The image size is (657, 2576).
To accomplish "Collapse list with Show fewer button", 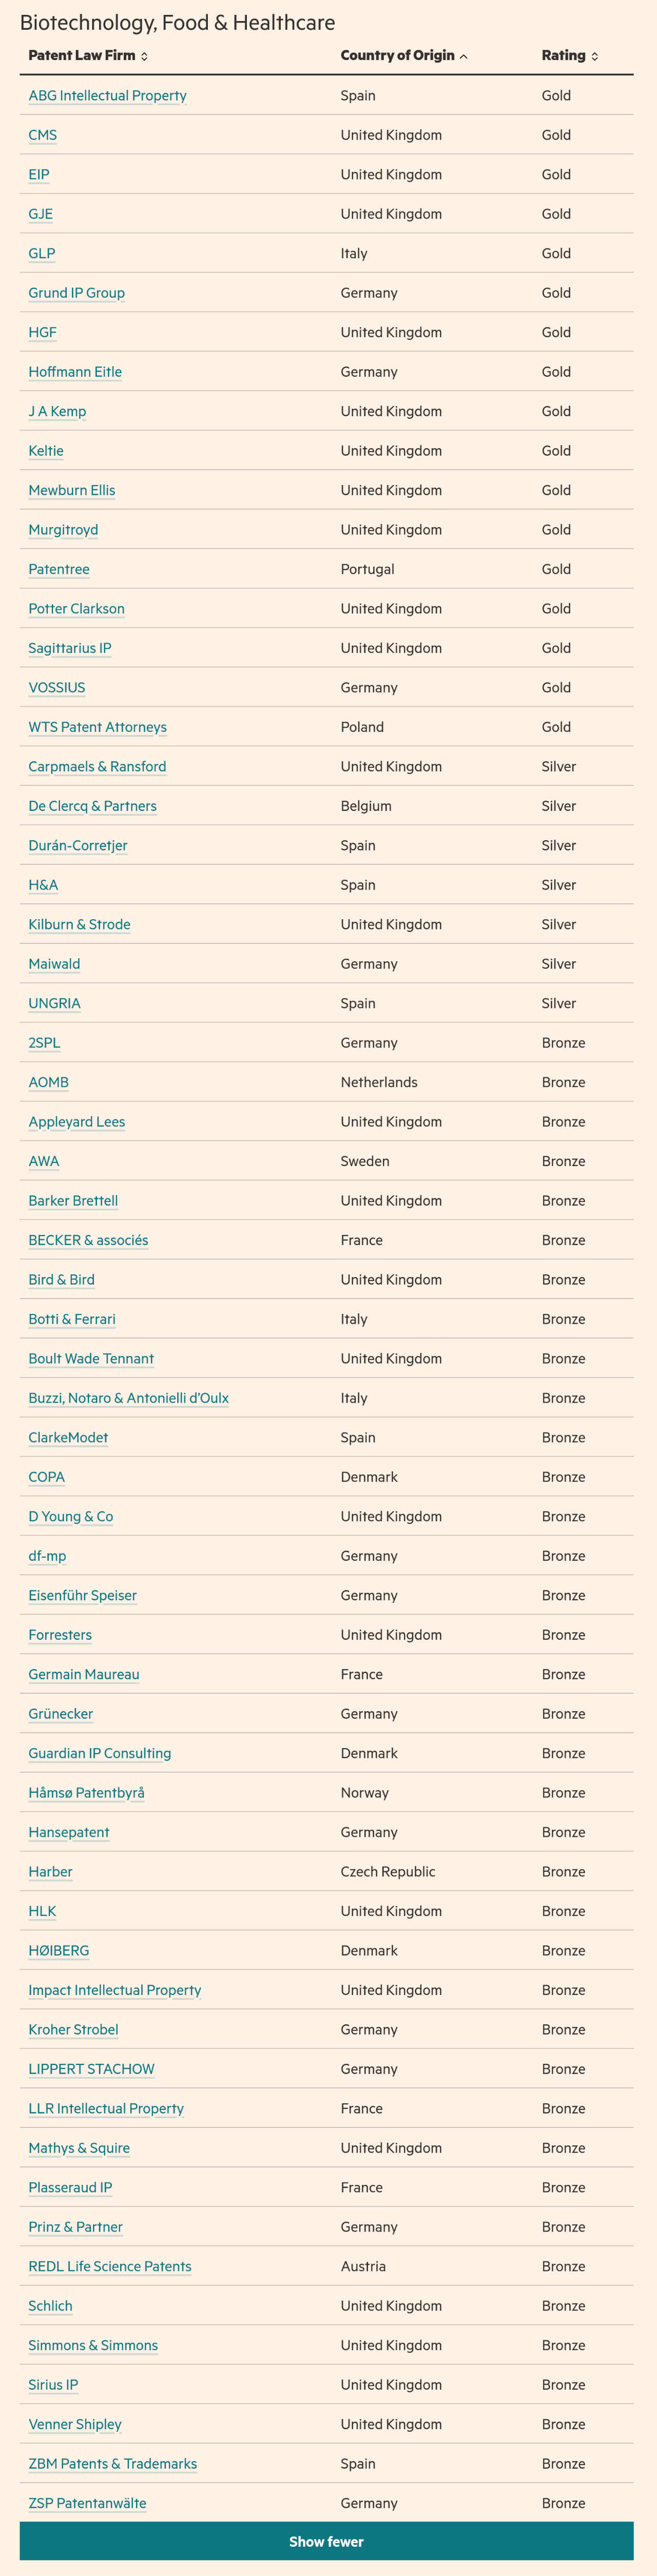I will click(x=326, y=2541).
